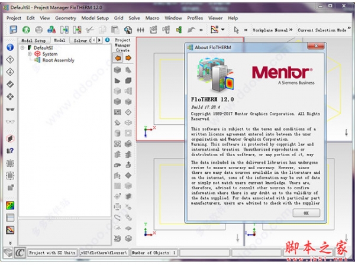This screenshot has width=355, height=265.
Task: Click the Undo curved-arrow toolbar icon
Action: pos(192,30)
